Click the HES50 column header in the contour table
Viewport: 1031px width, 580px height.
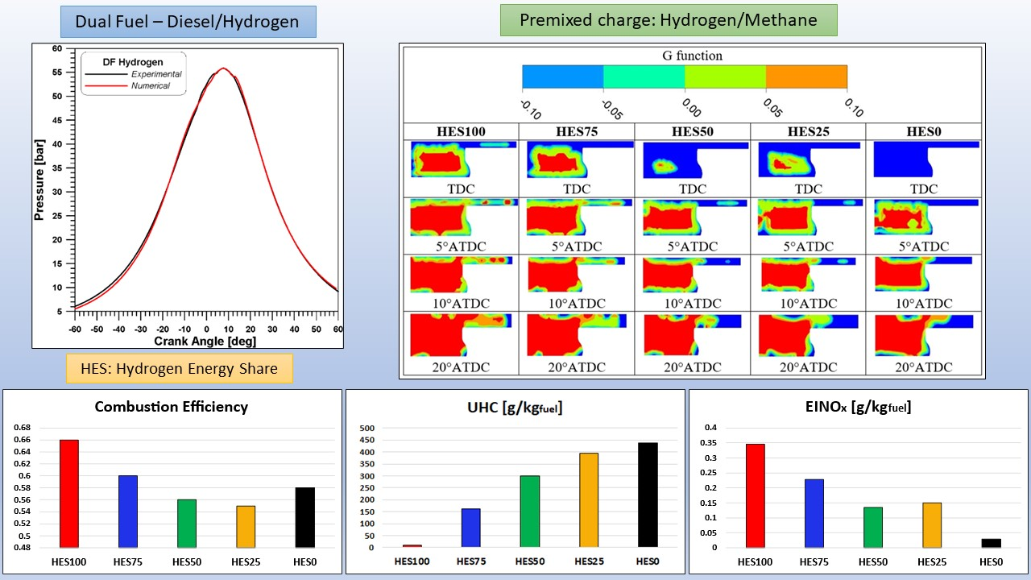click(693, 132)
